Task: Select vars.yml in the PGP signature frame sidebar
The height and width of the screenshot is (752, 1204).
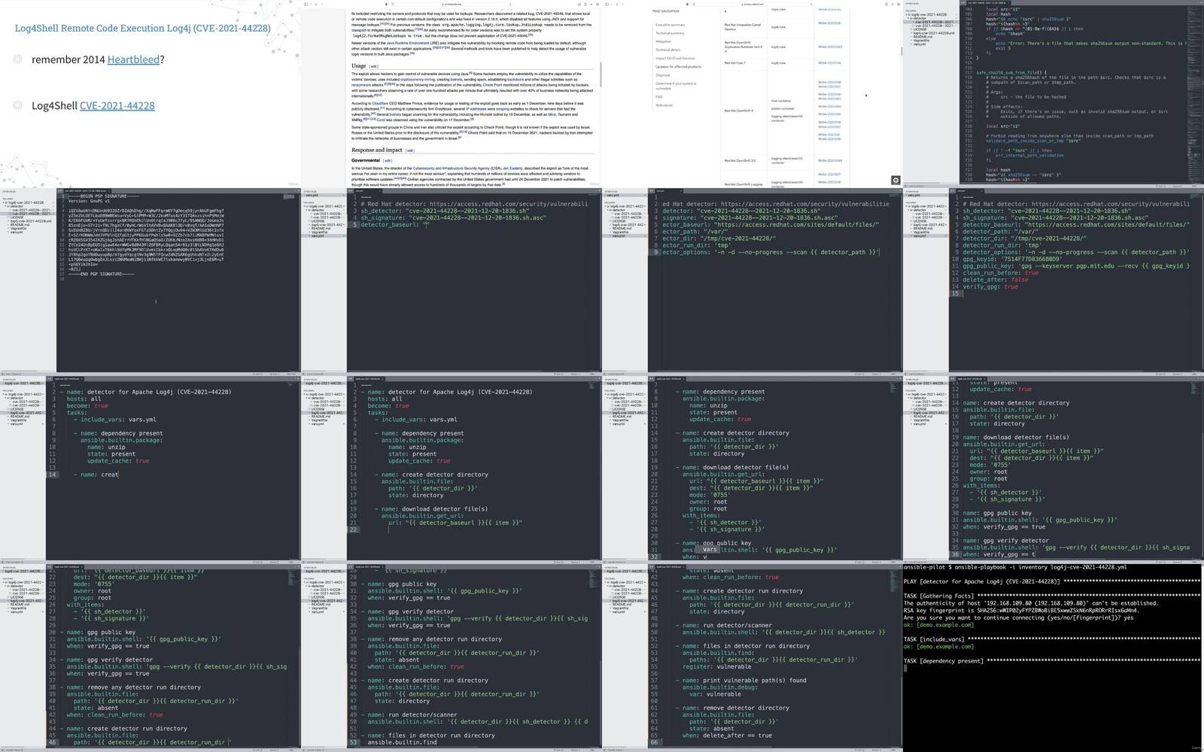Action: (x=17, y=232)
